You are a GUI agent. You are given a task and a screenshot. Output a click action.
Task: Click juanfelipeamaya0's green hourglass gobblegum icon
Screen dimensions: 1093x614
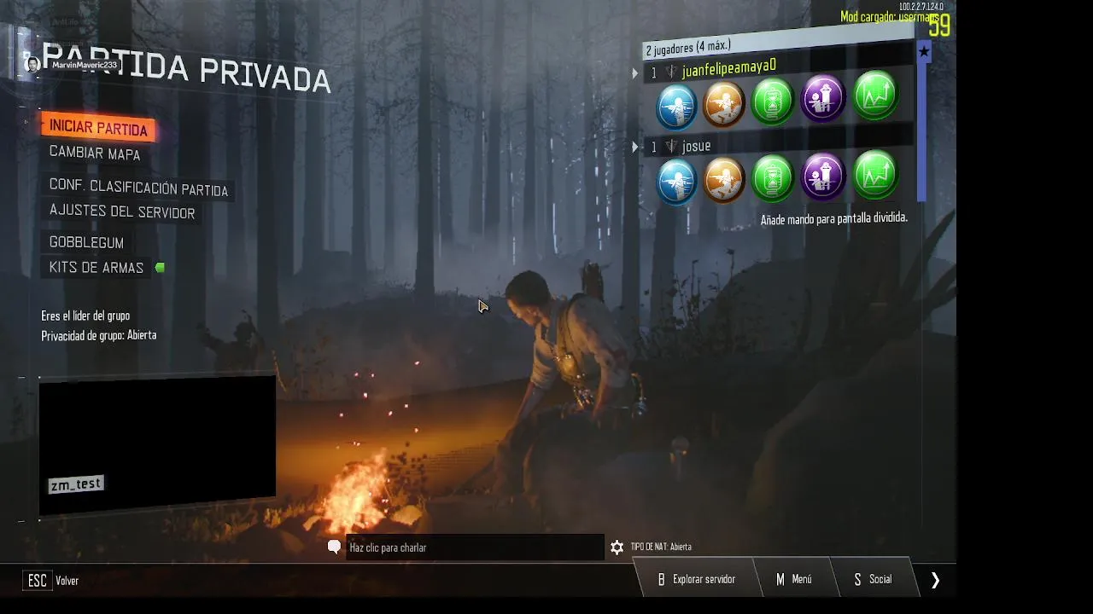tap(774, 101)
